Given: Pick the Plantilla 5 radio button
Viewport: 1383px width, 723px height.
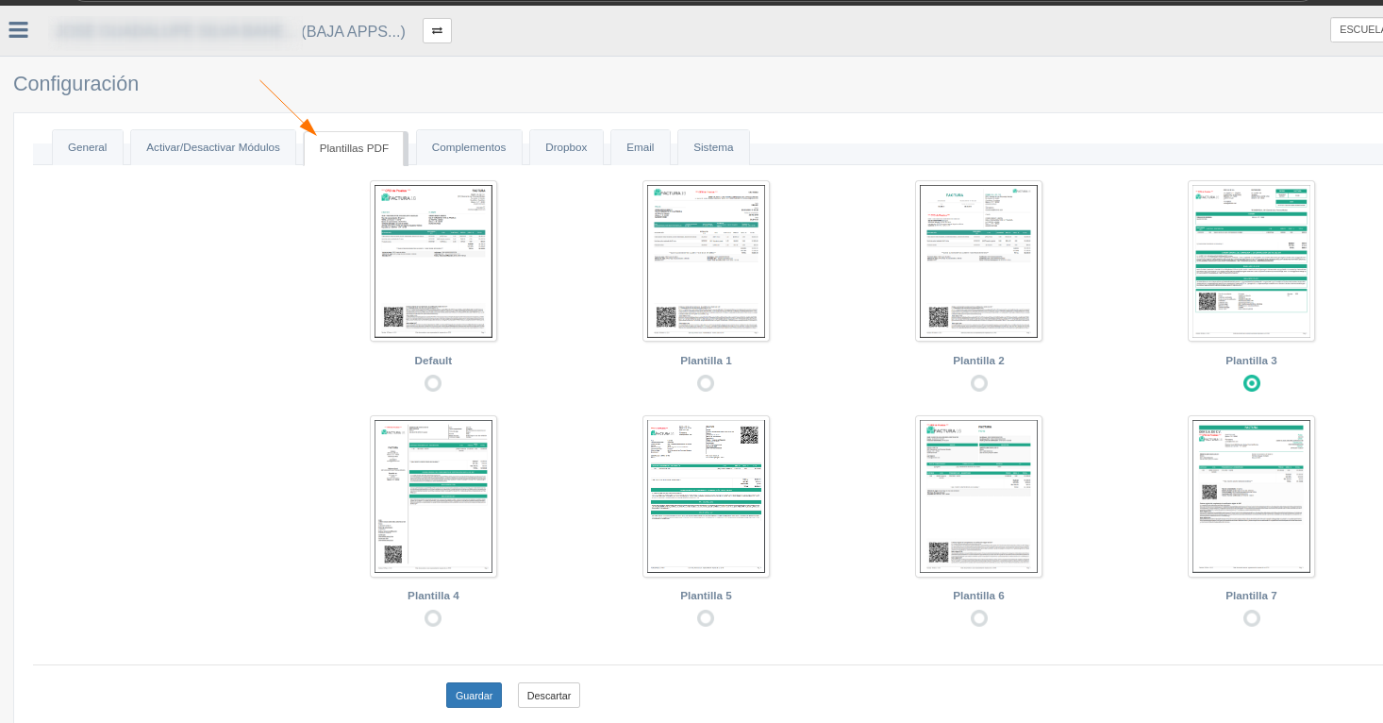Looking at the screenshot, I should 706,618.
